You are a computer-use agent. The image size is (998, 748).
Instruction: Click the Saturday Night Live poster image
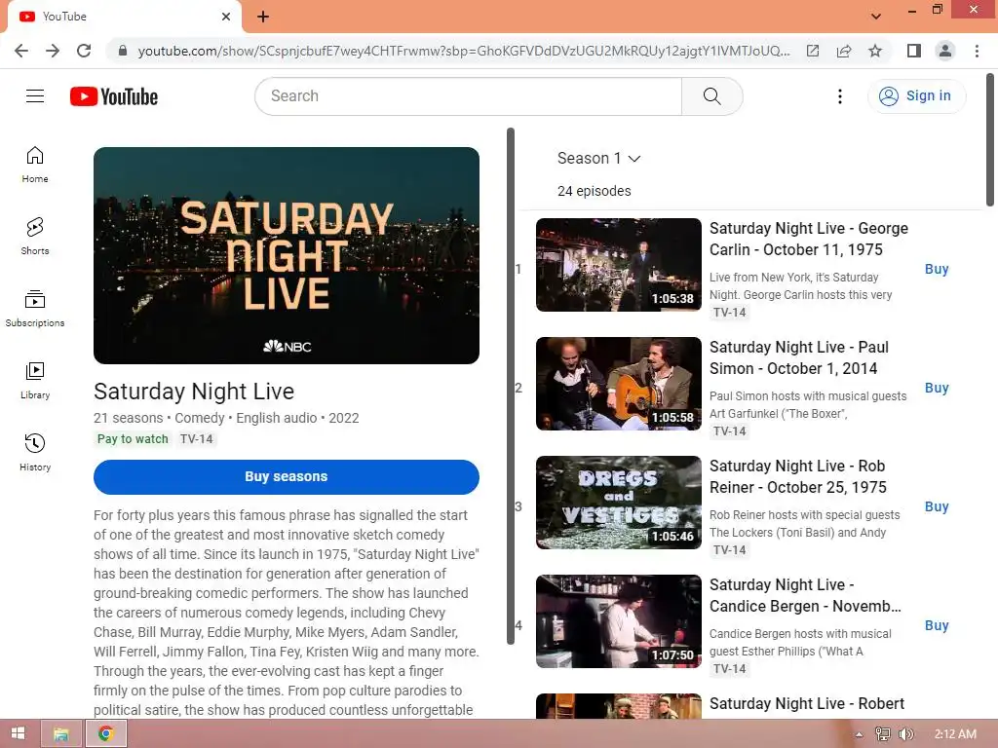287,256
